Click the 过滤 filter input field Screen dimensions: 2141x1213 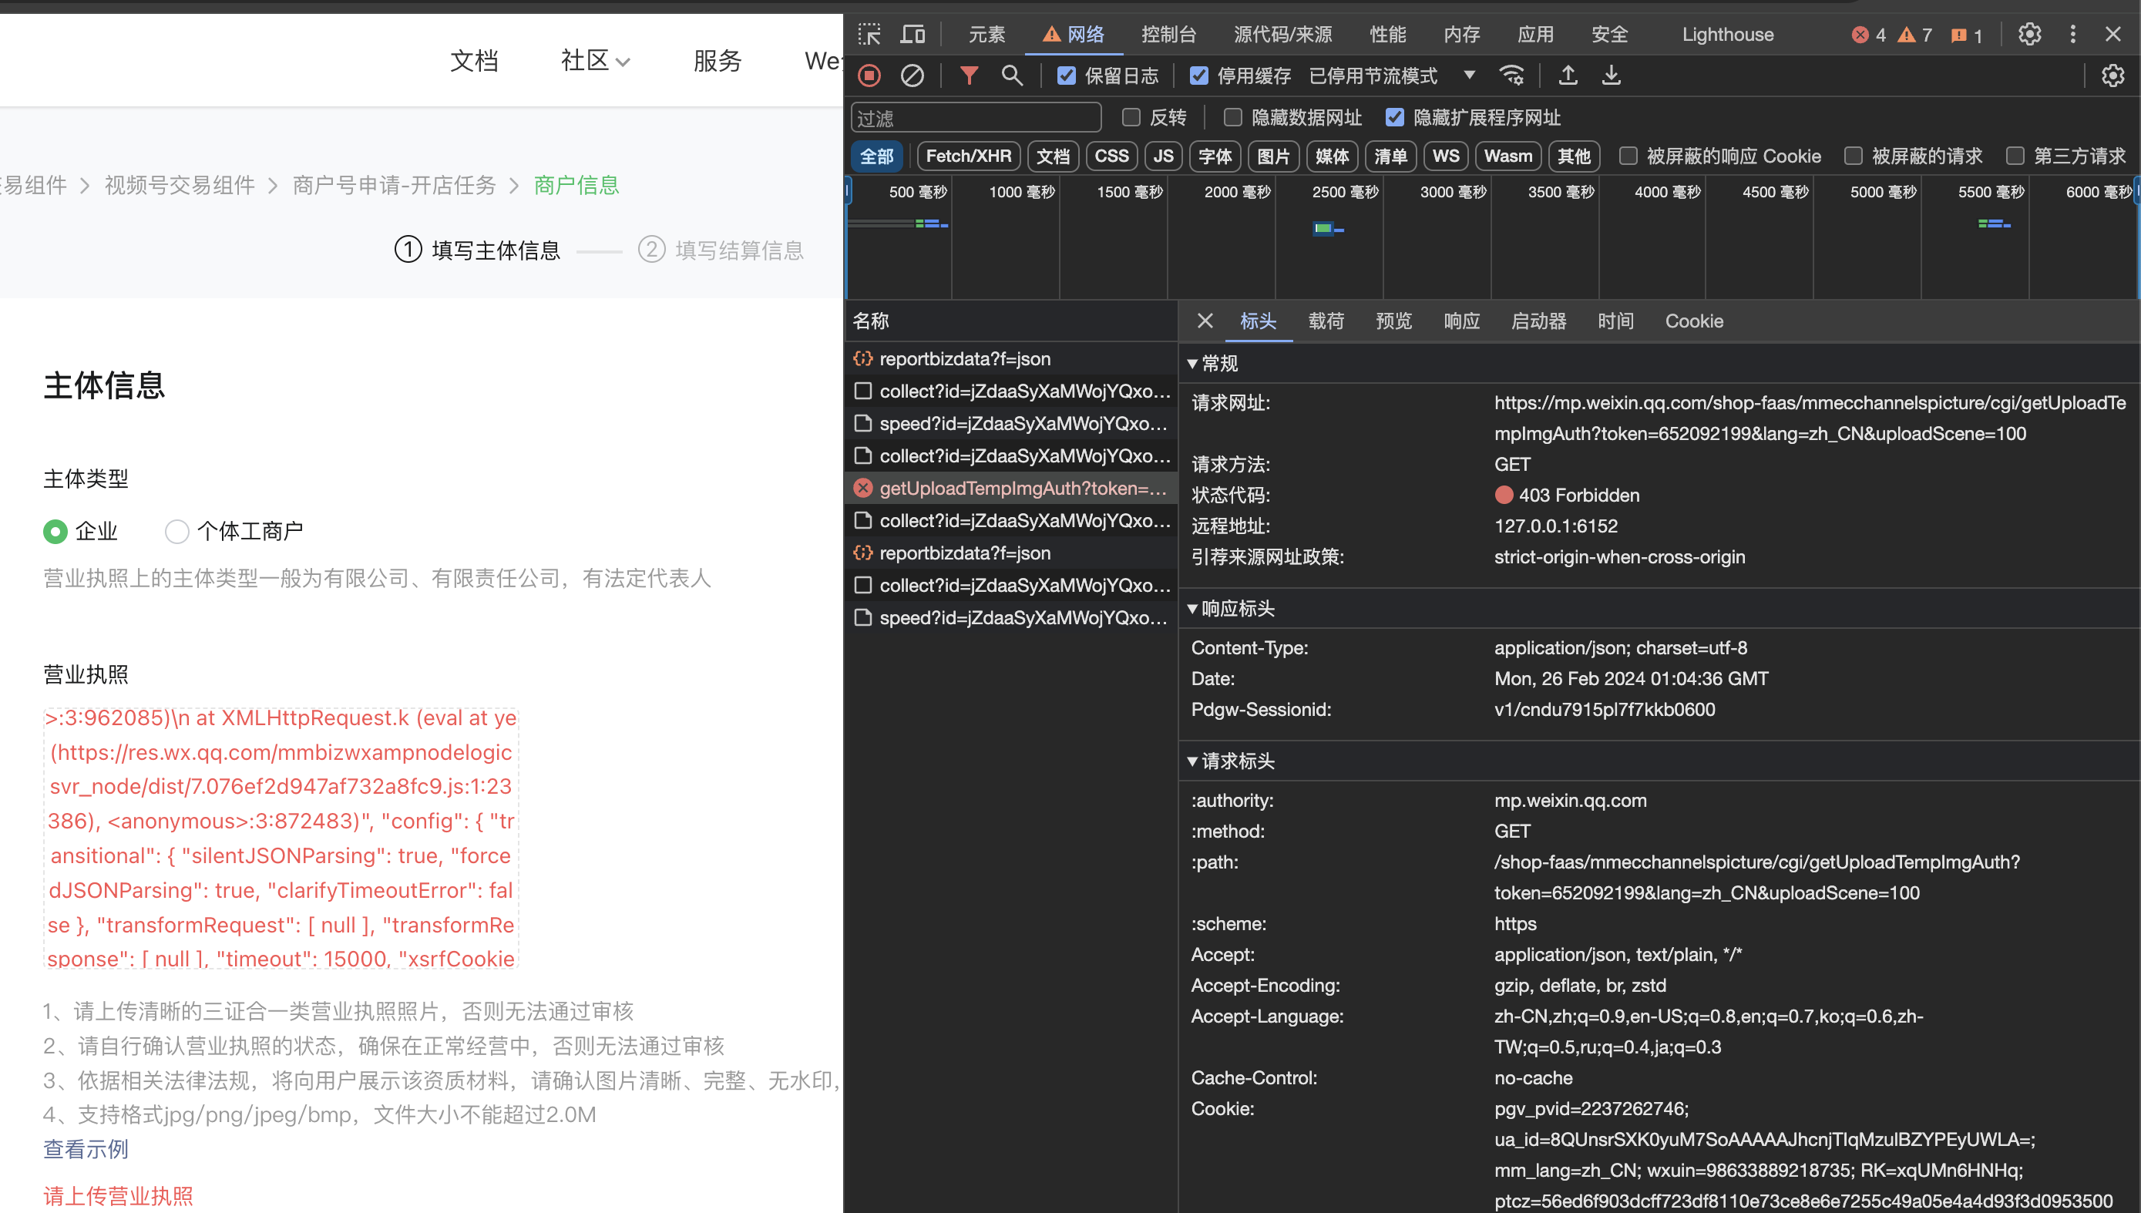click(976, 117)
